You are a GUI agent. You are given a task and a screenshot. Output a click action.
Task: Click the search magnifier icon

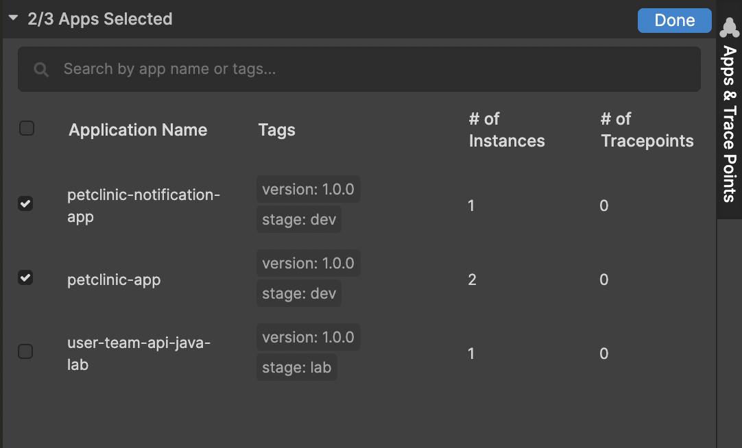click(x=41, y=69)
